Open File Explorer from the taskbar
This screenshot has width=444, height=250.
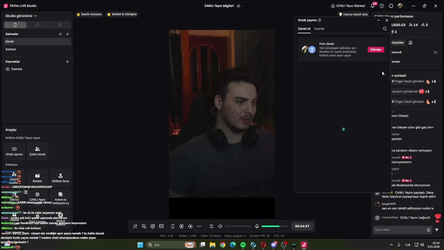[213, 245]
